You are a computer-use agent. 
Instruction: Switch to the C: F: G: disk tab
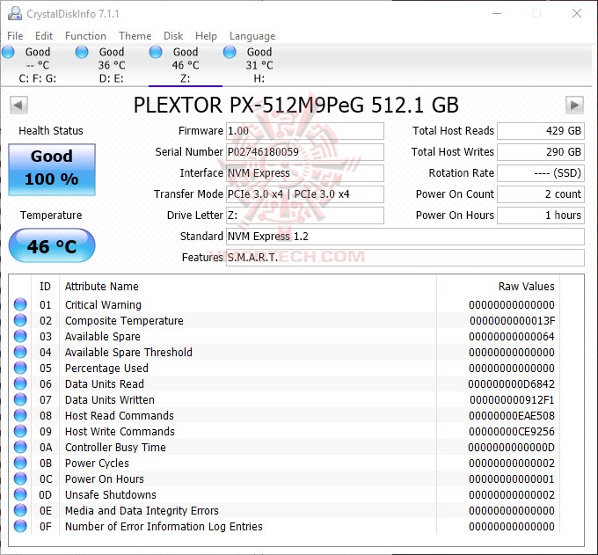click(x=37, y=65)
